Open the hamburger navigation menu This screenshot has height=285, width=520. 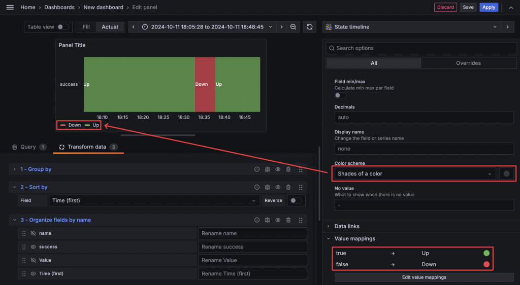click(10, 7)
